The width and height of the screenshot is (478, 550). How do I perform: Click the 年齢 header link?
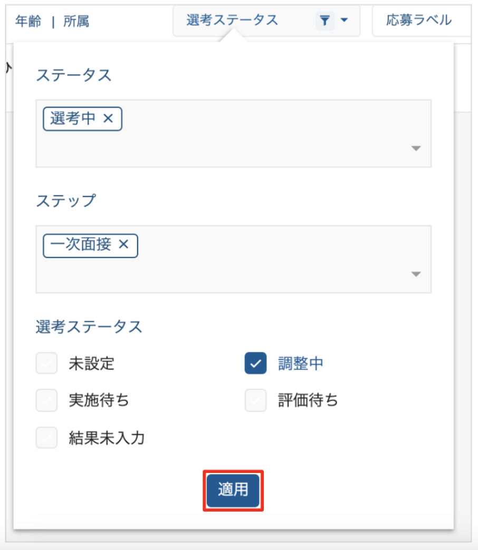[28, 22]
